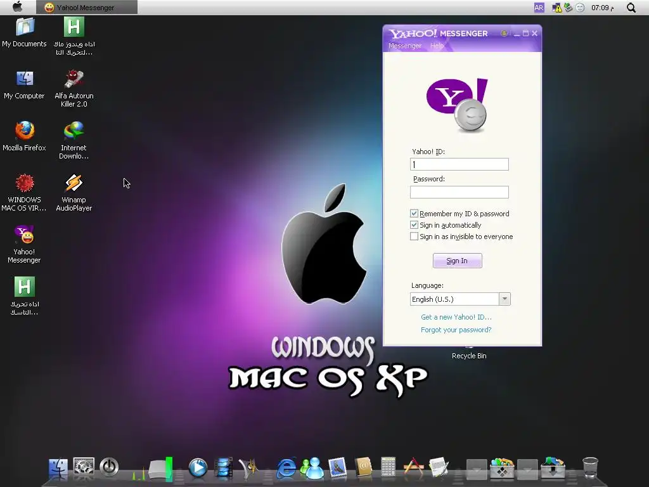Follow the Forgot your password? link
The image size is (649, 487).
[x=456, y=330]
